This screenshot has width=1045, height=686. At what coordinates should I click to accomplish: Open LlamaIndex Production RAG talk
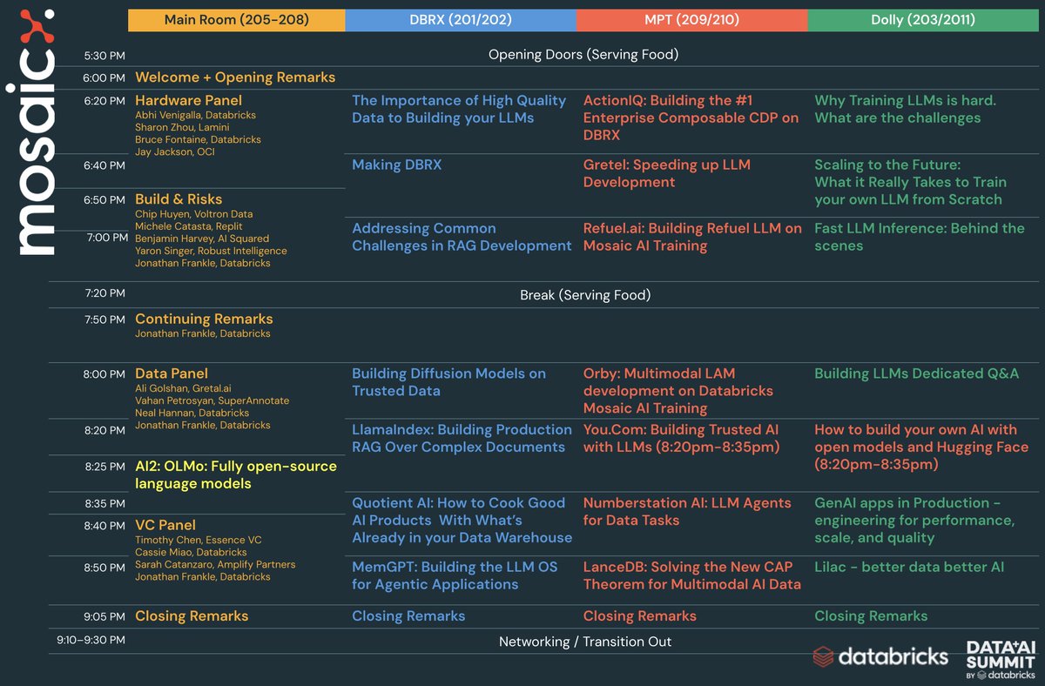click(x=462, y=438)
